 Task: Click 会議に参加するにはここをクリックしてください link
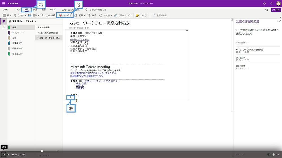pos(93,73)
